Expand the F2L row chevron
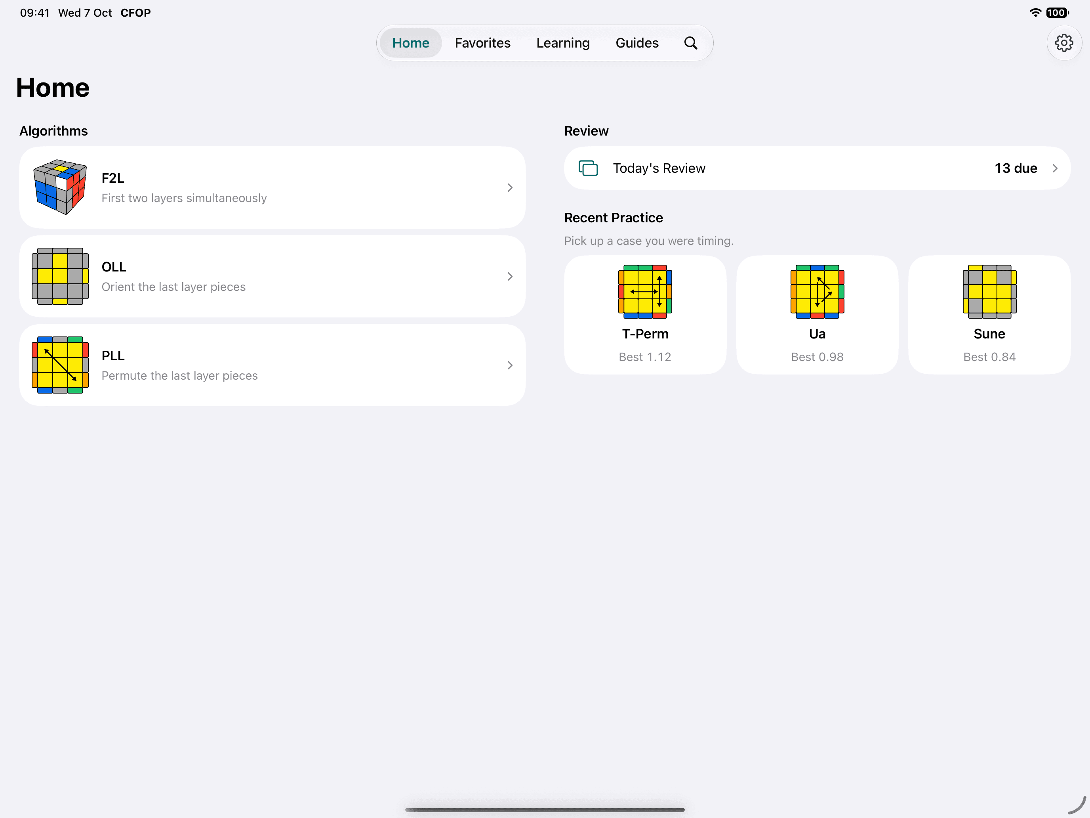 coord(510,187)
